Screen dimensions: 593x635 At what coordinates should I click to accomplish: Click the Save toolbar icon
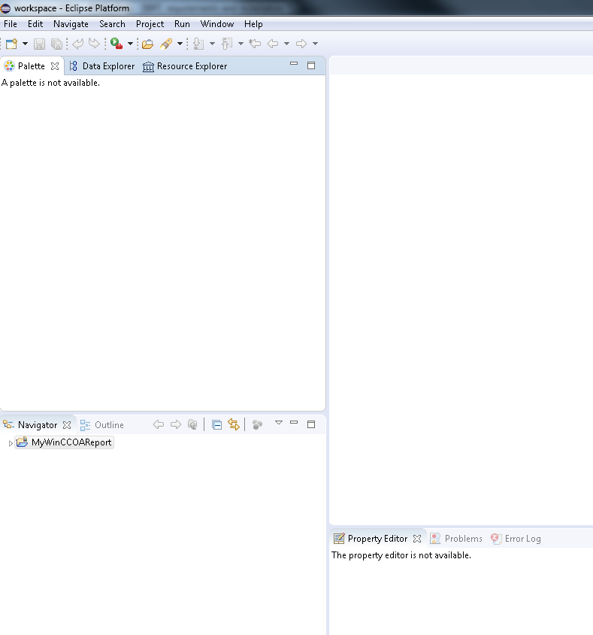click(x=39, y=44)
